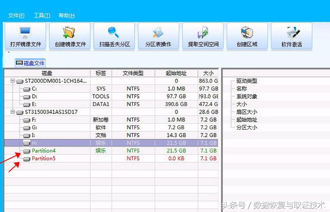Click 名称 in the properties panel

242,89
